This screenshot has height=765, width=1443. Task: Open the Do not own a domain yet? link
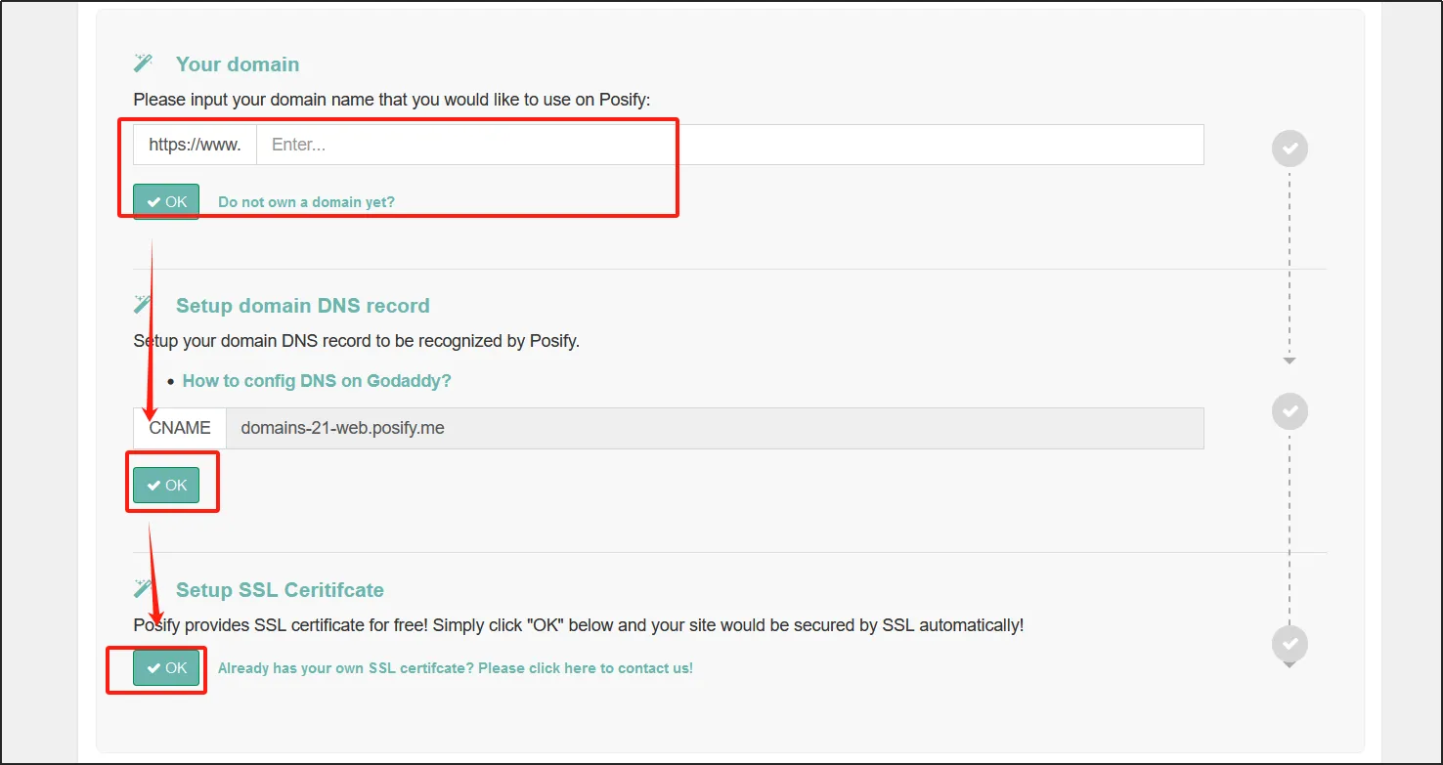click(306, 202)
